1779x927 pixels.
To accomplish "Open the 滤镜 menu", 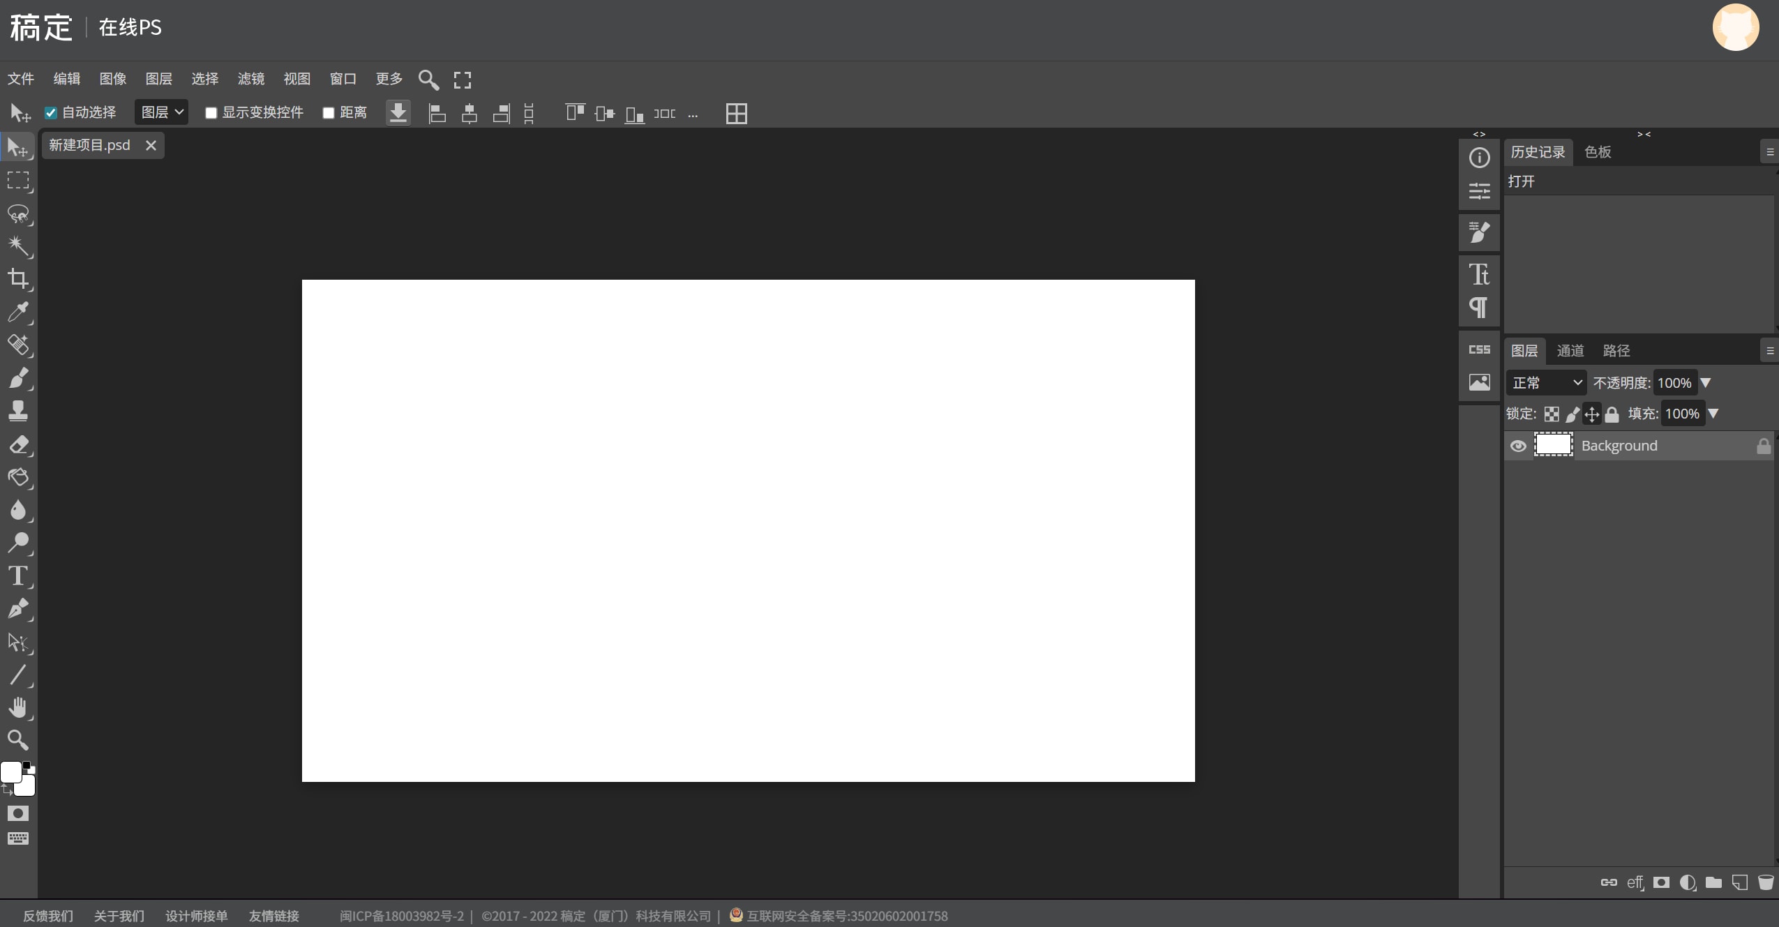I will [x=250, y=79].
